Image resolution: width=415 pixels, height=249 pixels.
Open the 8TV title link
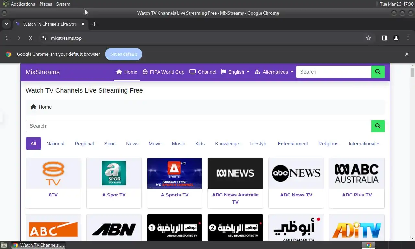coord(53,195)
